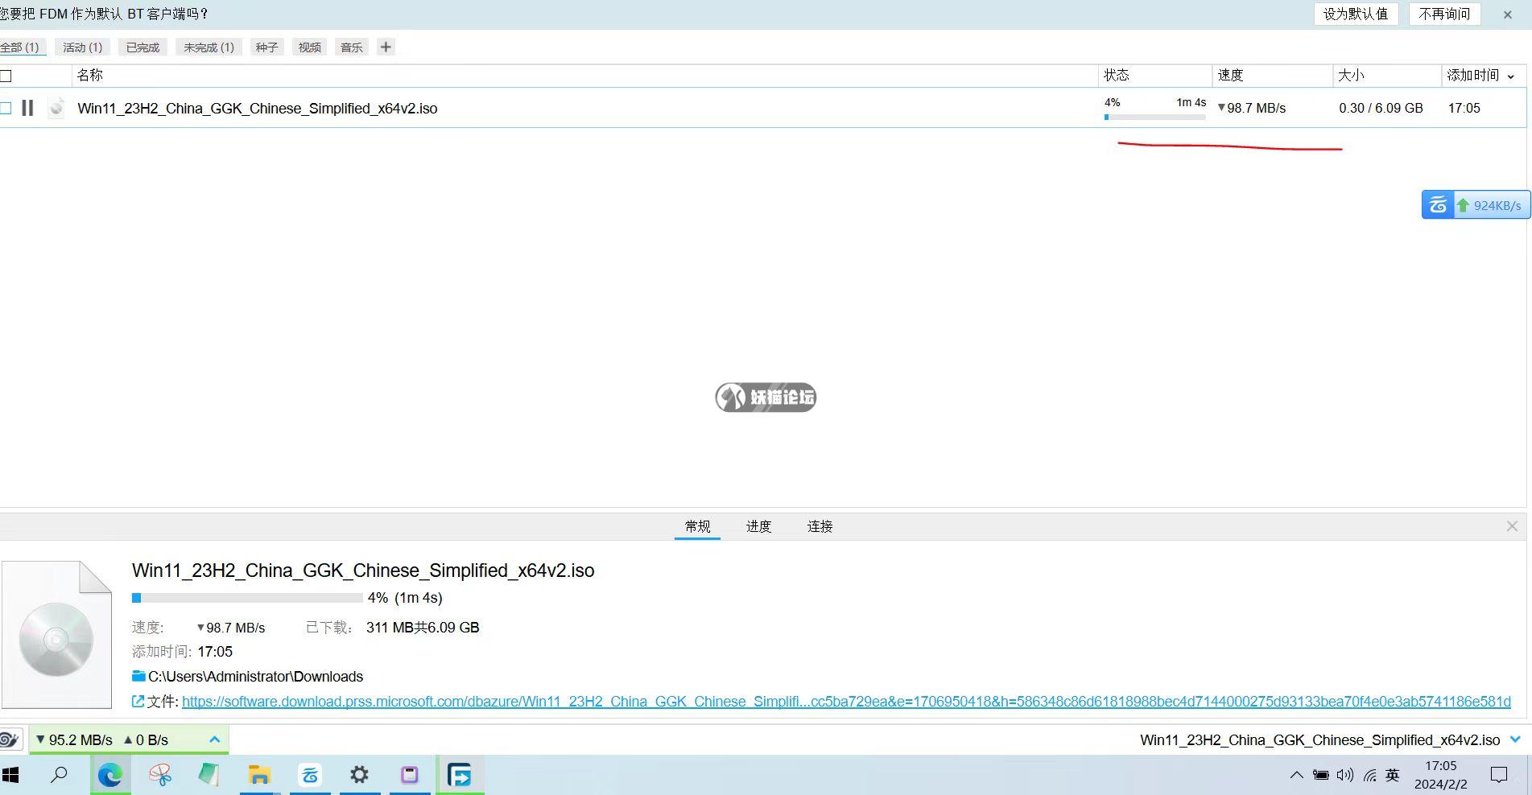Open File Explorer from taskbar
1532x795 pixels.
pos(259,775)
